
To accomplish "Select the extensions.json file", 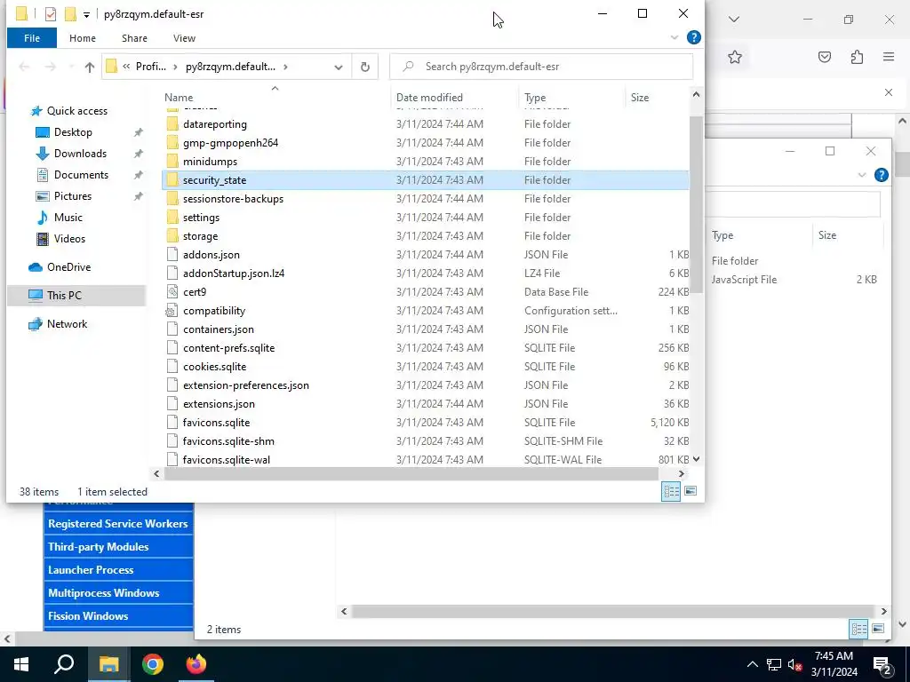I will pyautogui.click(x=219, y=404).
